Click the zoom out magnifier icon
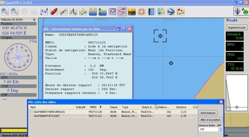This screenshot has height=137, width=249. [x=15, y=12]
